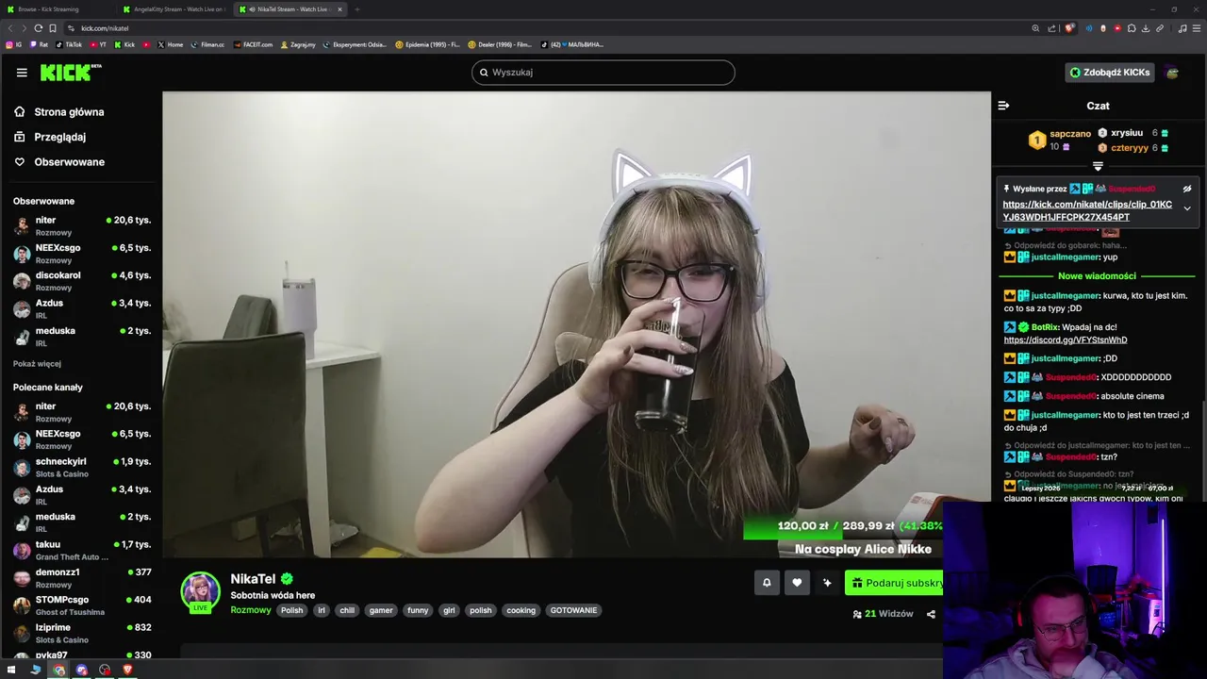Switch to AngelaKitty Stream tab
The image size is (1207, 679).
point(174,9)
